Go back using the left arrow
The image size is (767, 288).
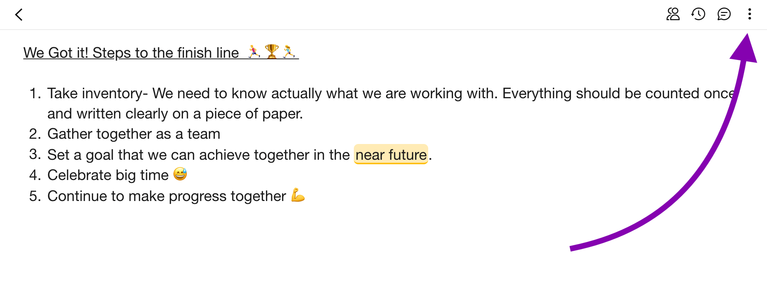(19, 15)
